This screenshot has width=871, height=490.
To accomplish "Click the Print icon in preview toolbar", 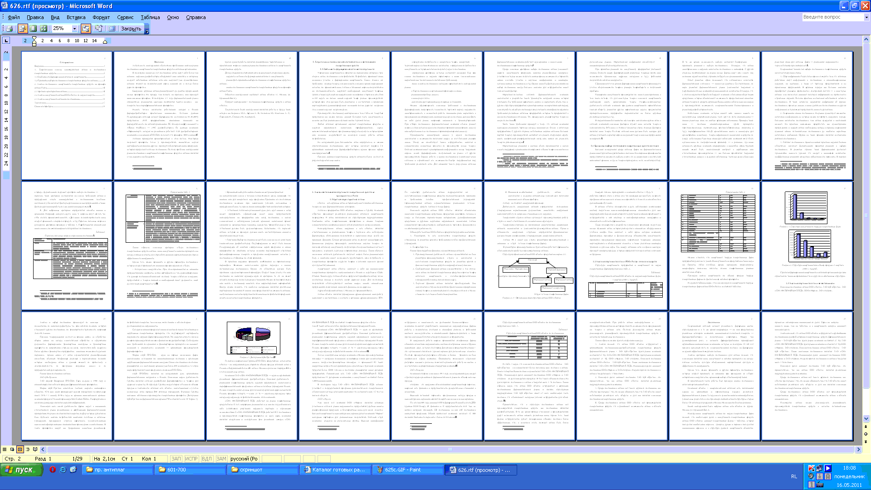I will click(x=9, y=29).
